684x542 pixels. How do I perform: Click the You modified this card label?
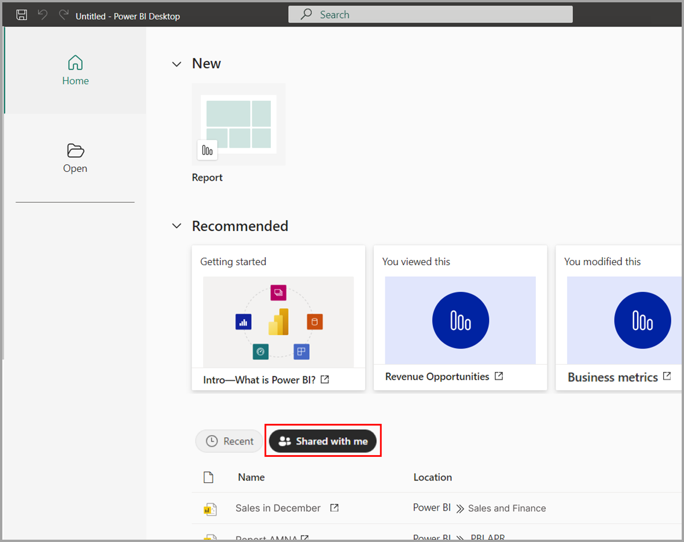click(x=602, y=261)
